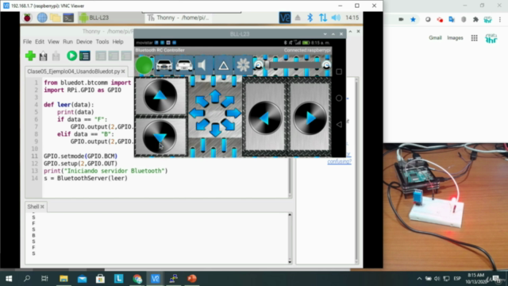The height and width of the screenshot is (286, 508).
Task: Click the network arrows icon in Pi panel
Action: tap(323, 17)
